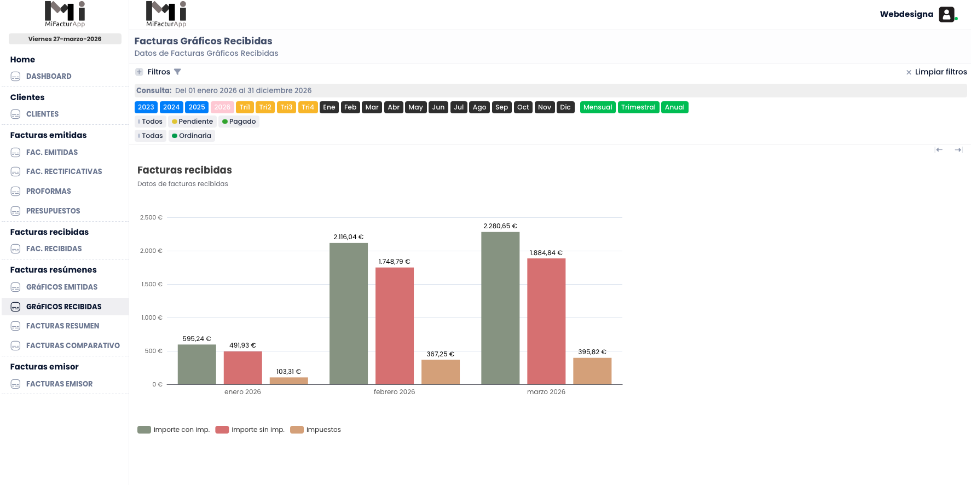Click the right arrow navigation icon

pyautogui.click(x=958, y=150)
